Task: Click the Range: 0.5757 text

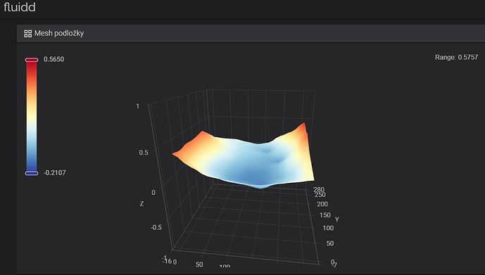Action: click(457, 57)
